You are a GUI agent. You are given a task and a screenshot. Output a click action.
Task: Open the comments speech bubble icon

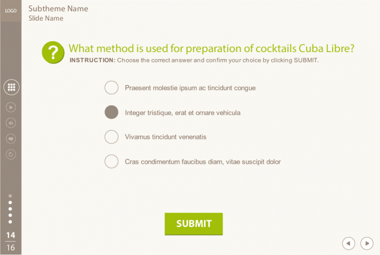(x=11, y=138)
